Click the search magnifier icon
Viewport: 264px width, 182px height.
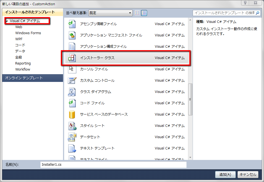(x=257, y=13)
